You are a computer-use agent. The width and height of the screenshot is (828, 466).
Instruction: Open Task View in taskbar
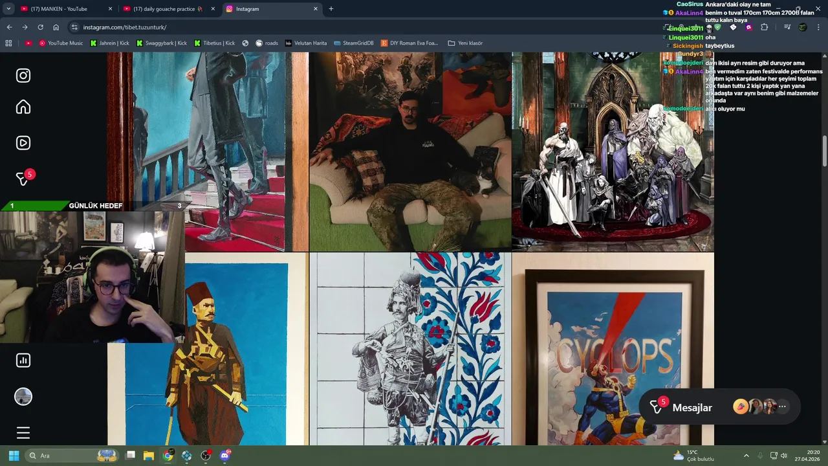[130, 456]
